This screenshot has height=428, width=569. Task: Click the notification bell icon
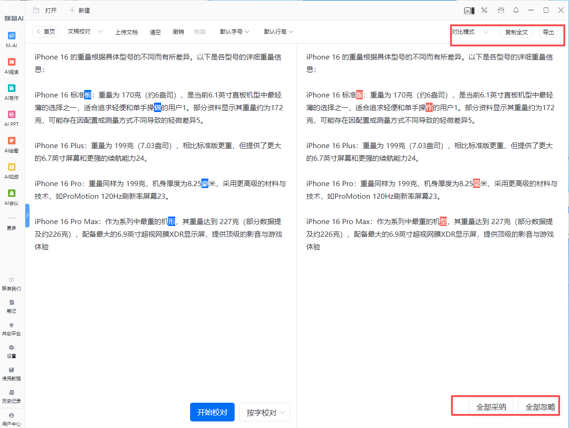click(516, 10)
